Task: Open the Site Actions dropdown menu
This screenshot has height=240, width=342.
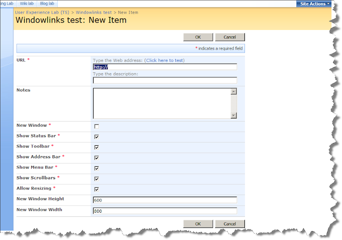Action: pyautogui.click(x=314, y=4)
